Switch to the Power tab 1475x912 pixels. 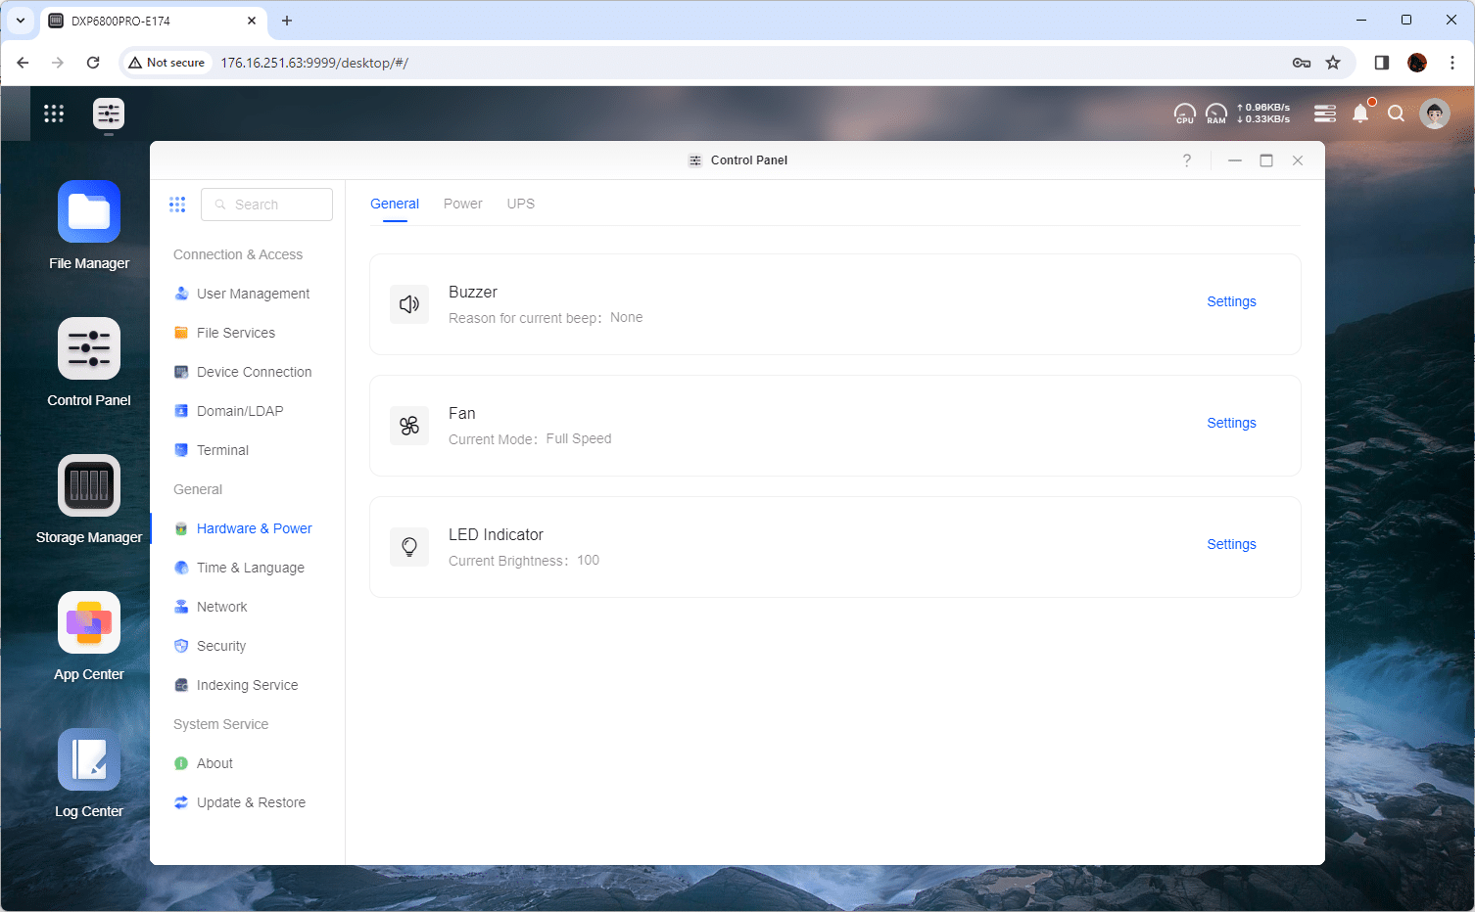(463, 204)
